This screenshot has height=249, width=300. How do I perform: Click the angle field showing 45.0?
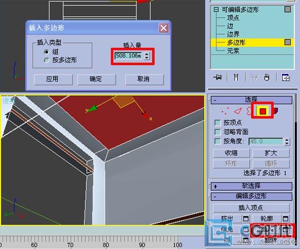(x=266, y=141)
